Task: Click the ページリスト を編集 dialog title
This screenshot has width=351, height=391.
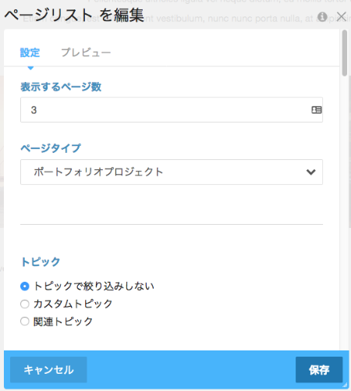Action: point(74,15)
